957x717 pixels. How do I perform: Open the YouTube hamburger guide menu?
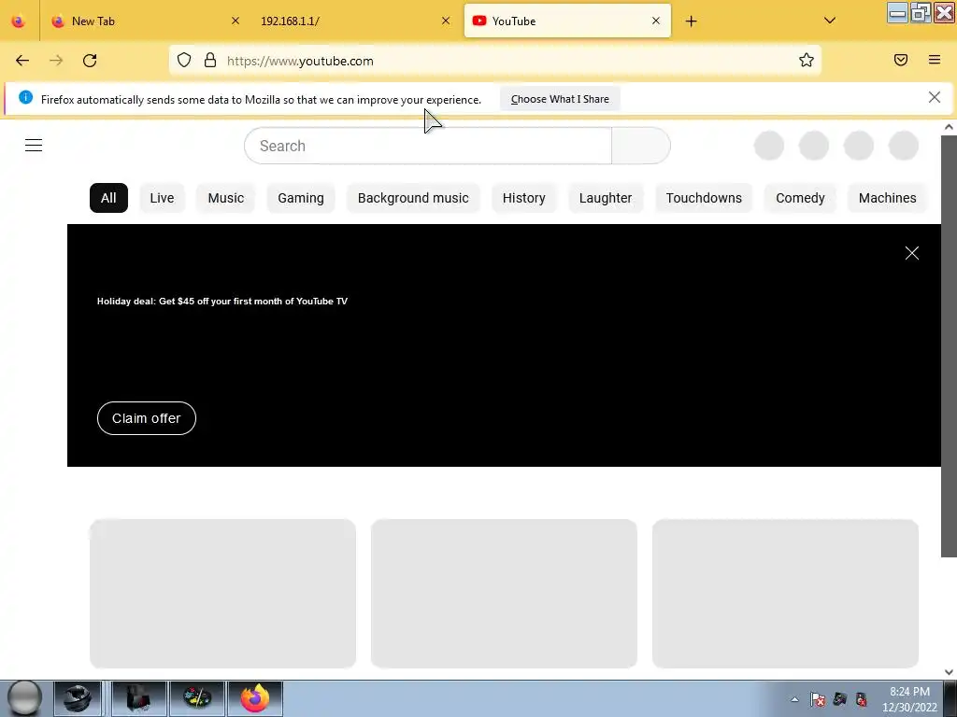tap(34, 145)
